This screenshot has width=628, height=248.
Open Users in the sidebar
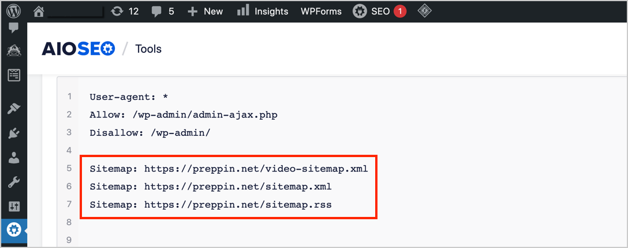pyautogui.click(x=13, y=158)
